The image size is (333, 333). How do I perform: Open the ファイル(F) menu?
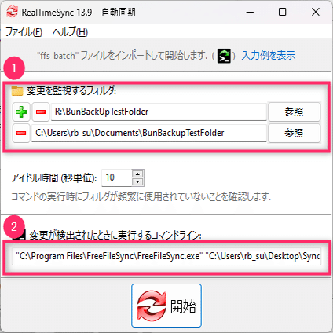pos(24,32)
